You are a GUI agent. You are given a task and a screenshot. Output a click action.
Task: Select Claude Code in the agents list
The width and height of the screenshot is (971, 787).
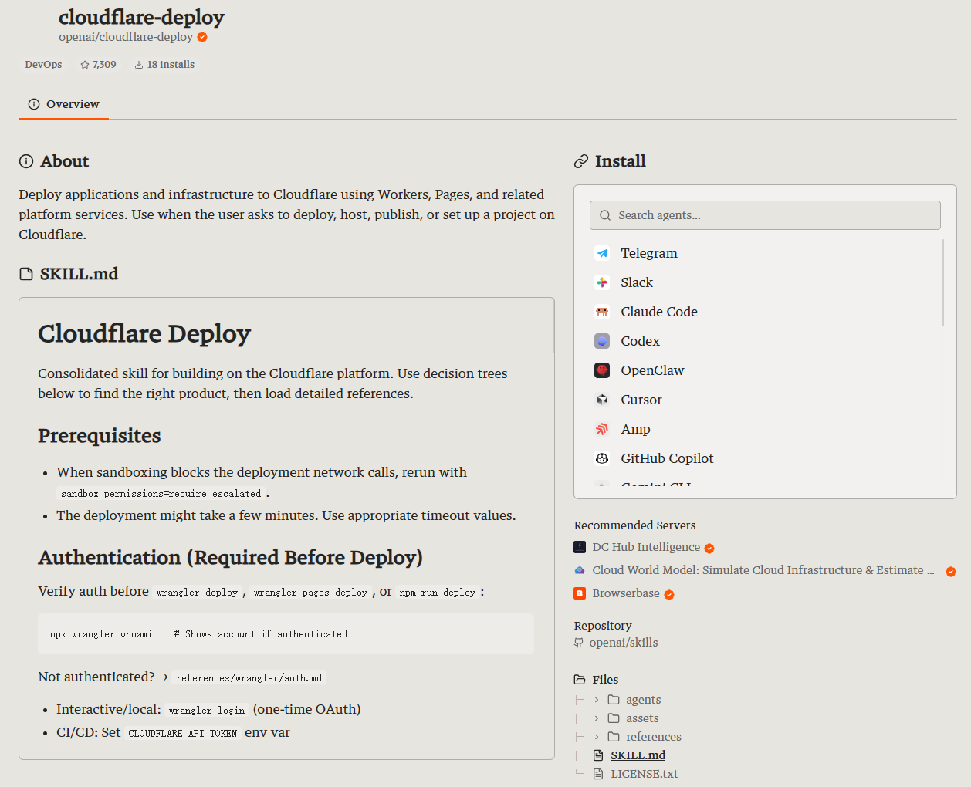pyautogui.click(x=659, y=312)
